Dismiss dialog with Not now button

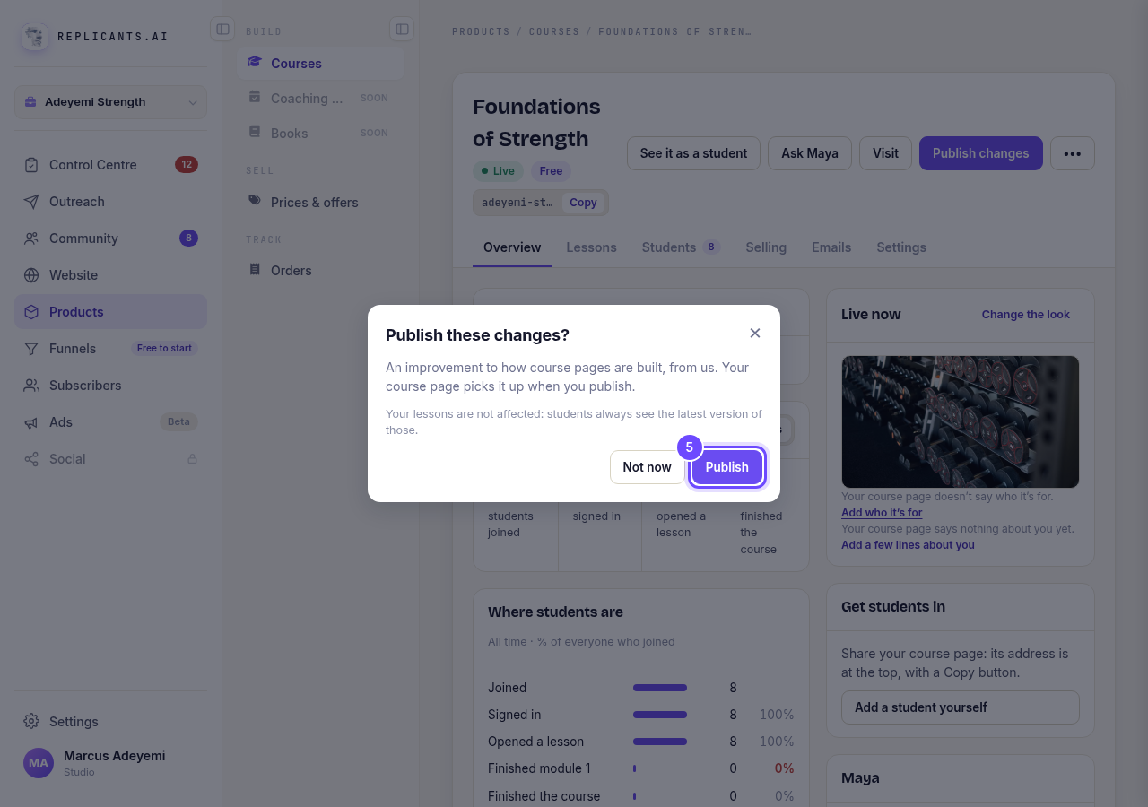(647, 467)
